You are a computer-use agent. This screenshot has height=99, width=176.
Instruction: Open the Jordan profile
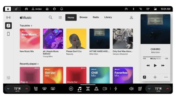click(37, 9)
